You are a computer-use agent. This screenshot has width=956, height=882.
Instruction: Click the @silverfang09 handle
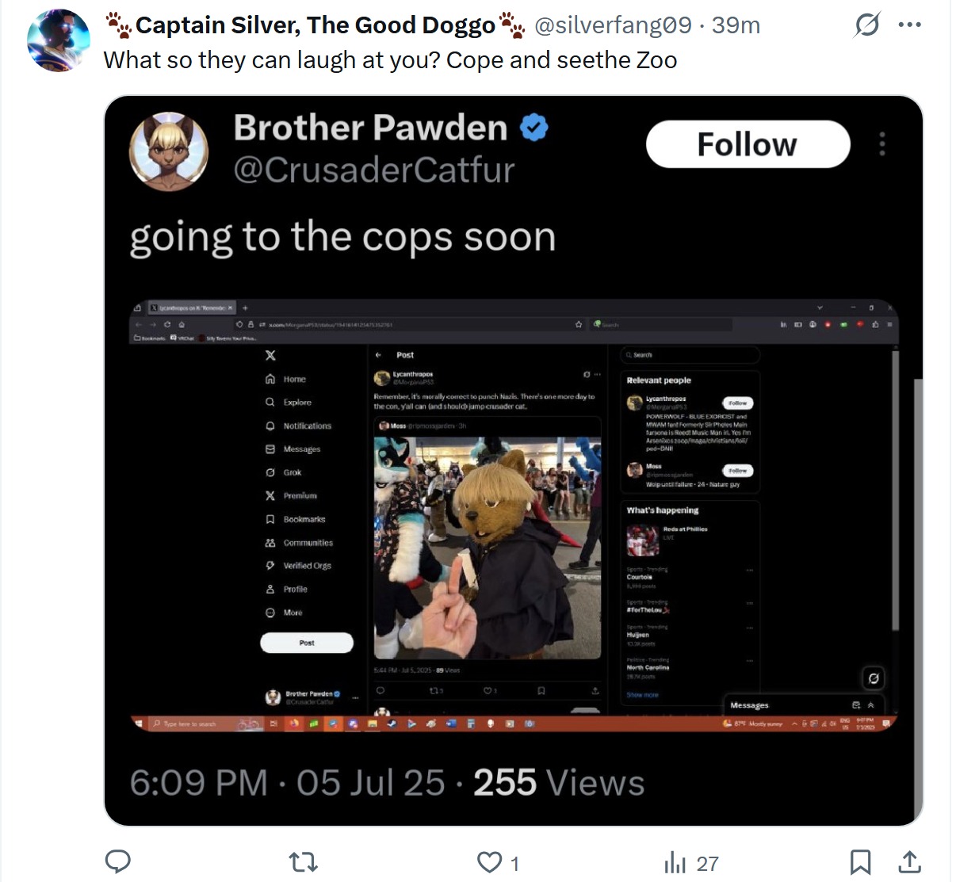614,26
